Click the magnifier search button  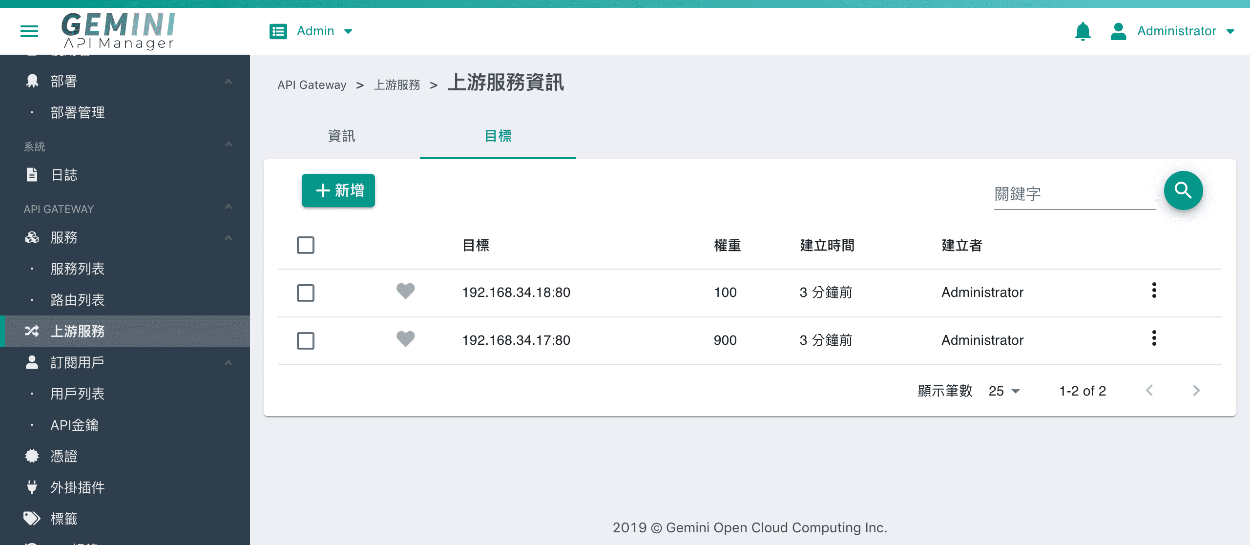pyautogui.click(x=1183, y=190)
